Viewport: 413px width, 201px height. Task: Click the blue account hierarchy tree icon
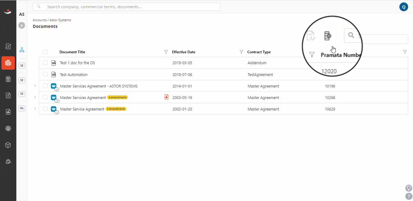pos(22,50)
